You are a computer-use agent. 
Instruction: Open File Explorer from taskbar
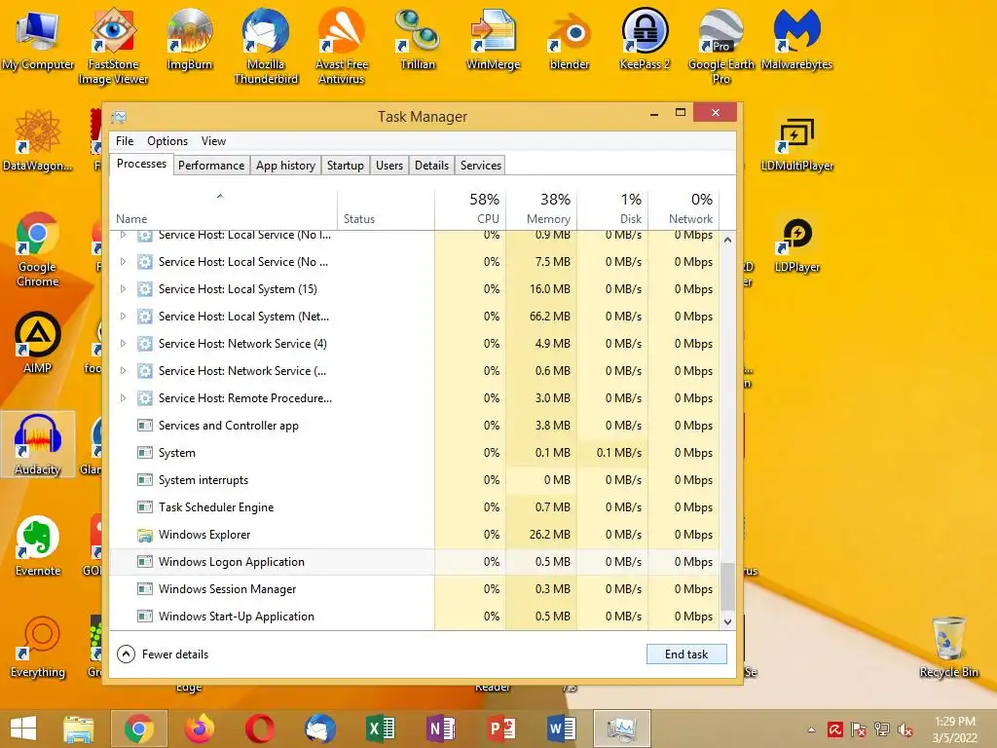[78, 729]
